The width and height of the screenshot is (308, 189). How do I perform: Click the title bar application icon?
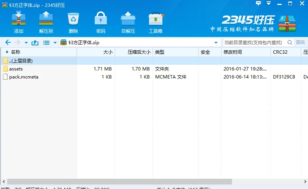pos(5,5)
